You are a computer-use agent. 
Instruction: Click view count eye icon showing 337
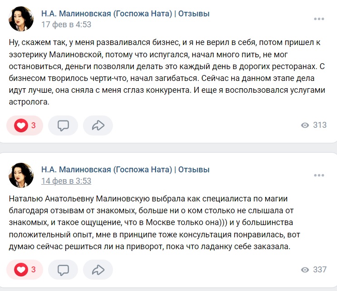pyautogui.click(x=305, y=270)
